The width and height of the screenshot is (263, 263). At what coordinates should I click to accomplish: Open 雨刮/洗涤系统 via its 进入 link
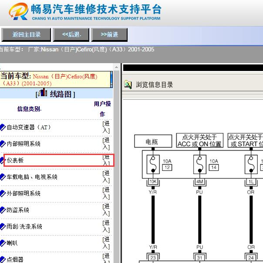(106, 226)
